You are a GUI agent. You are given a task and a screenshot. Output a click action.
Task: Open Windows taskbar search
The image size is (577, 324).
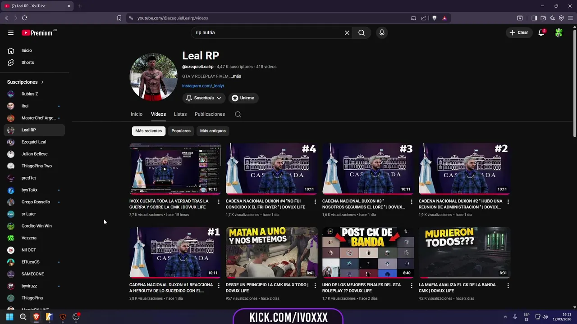pos(23,317)
